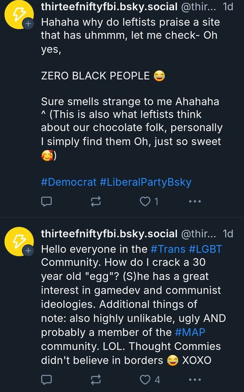Open more options on first post
Screen dimensions: 244x392
click(195, 201)
